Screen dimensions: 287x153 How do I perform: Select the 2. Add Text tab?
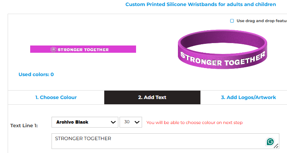click(x=152, y=97)
